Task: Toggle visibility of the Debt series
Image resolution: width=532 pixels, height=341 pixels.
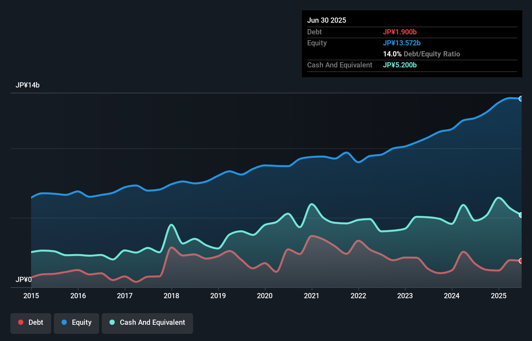Action: tap(31, 323)
